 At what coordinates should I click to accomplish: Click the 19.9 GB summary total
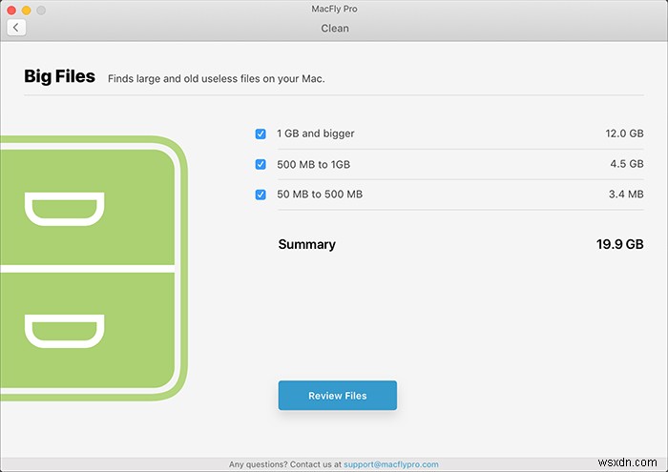620,244
